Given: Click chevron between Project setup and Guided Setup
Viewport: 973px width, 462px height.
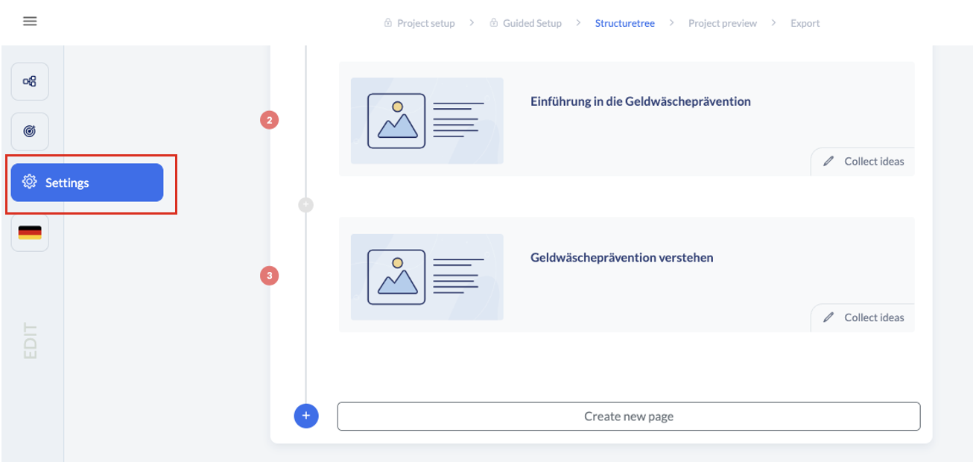Looking at the screenshot, I should 472,23.
